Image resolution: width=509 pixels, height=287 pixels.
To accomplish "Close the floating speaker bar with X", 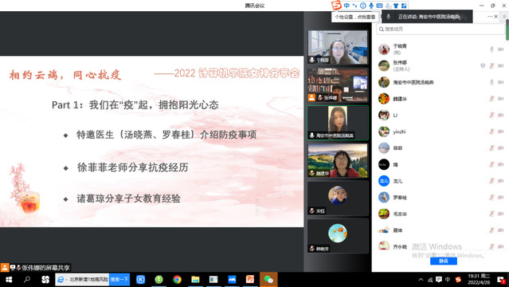I will tap(496, 16).
